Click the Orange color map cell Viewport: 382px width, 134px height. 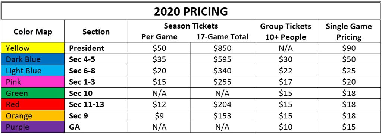[x=33, y=116]
